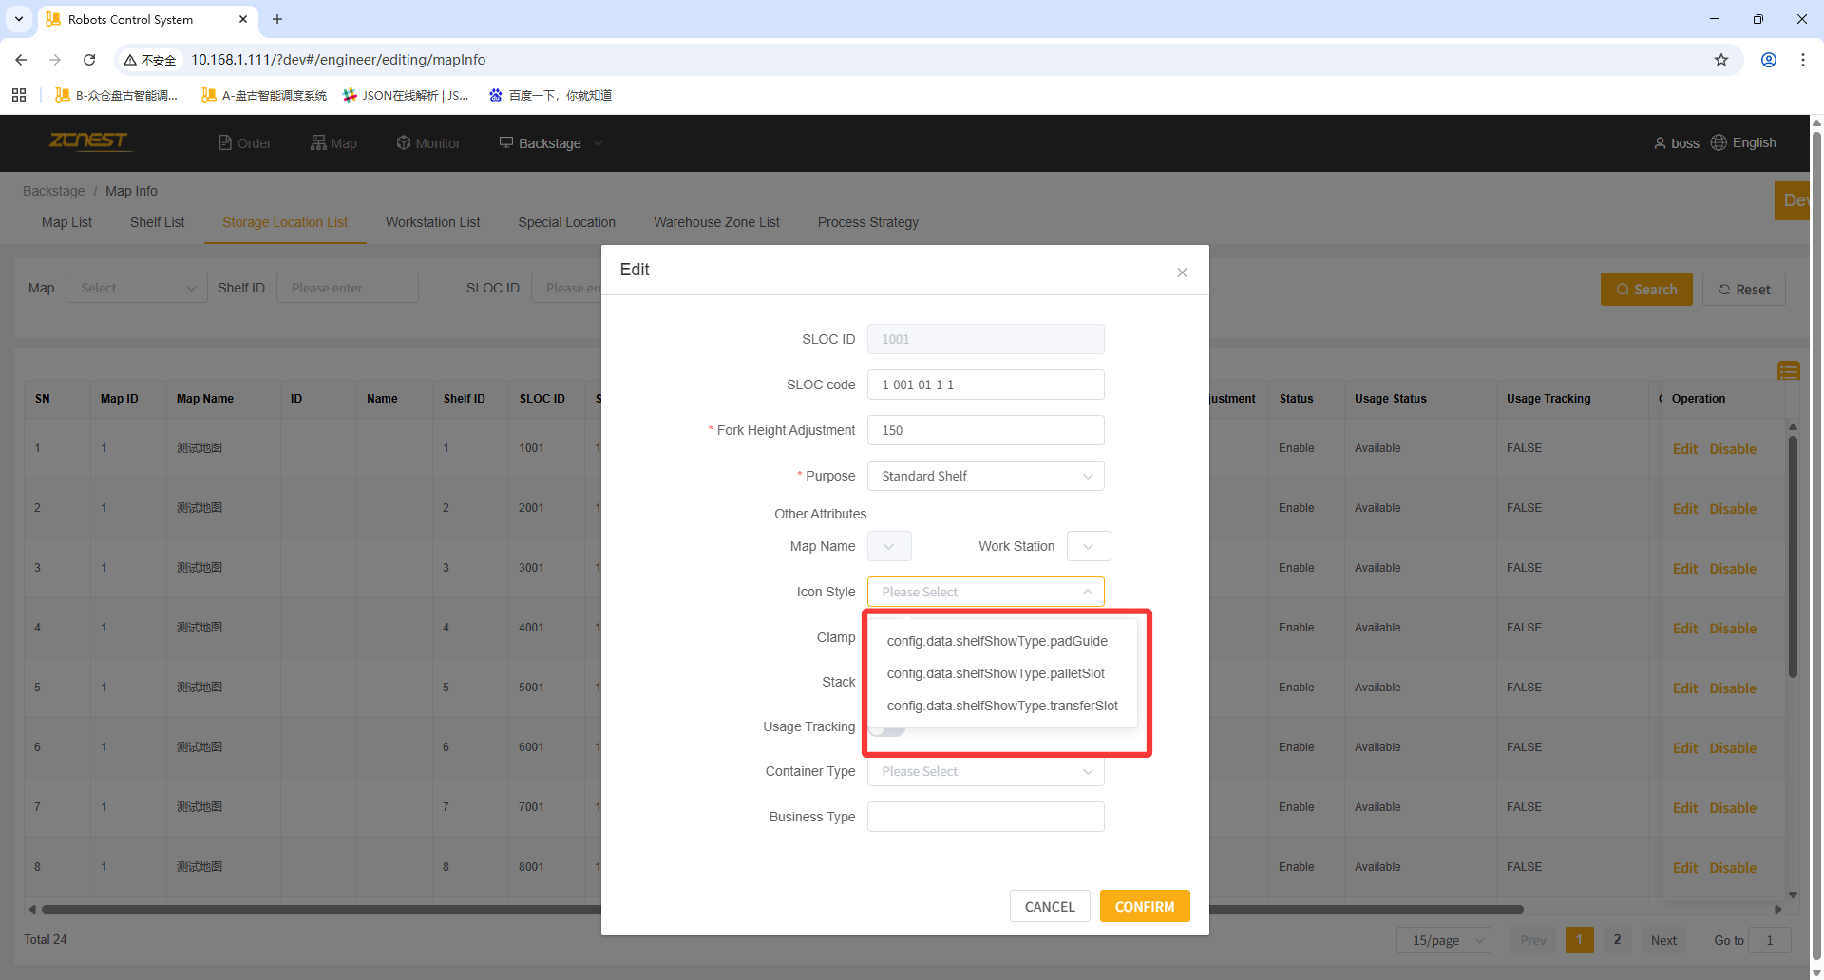Click the CANCEL button

(x=1049, y=907)
